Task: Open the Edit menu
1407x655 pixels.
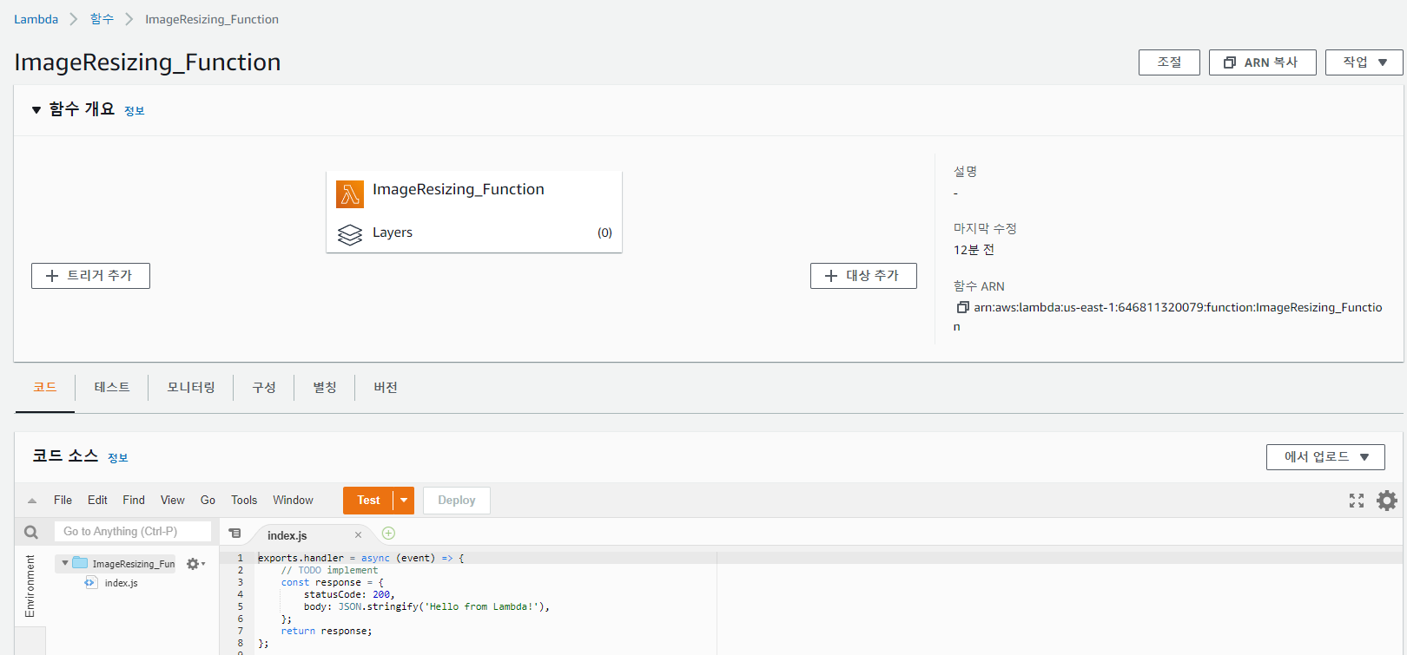Action: click(x=97, y=501)
